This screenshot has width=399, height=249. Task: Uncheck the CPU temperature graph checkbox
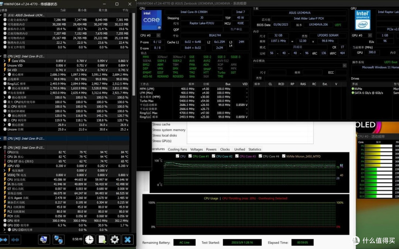177,156
